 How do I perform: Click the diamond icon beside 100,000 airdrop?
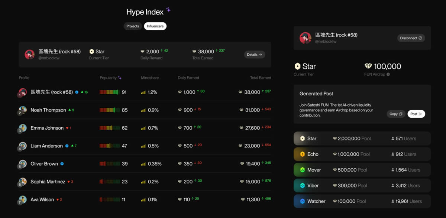pyautogui.click(x=368, y=66)
